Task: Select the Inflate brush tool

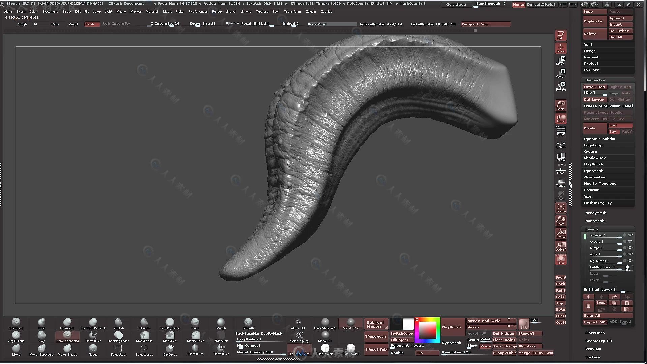Action: click(x=41, y=324)
